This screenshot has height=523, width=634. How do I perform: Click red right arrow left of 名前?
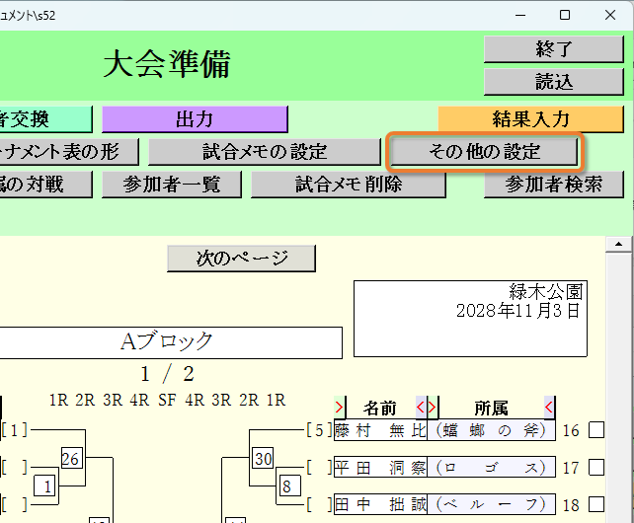[340, 408]
